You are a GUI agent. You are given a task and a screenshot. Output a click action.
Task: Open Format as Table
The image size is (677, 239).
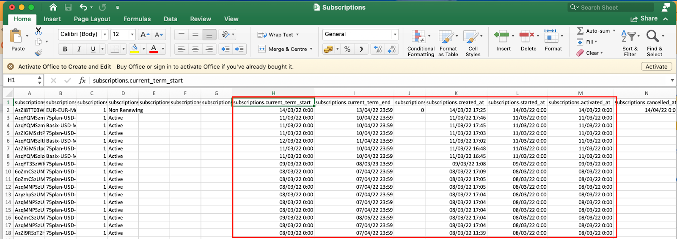pos(448,43)
